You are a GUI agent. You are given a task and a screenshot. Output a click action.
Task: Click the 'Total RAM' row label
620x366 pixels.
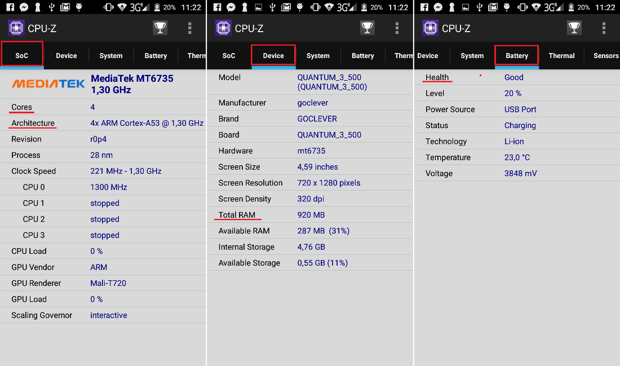pyautogui.click(x=237, y=215)
